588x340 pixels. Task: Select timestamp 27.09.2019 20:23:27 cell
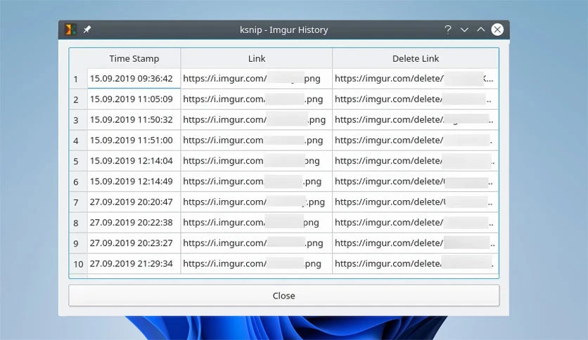tap(134, 243)
